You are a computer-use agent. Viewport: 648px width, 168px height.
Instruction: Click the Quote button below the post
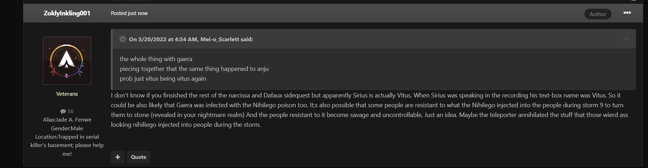139,157
